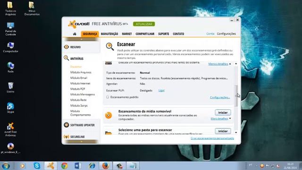Open Windows Start button

[x=6, y=166]
